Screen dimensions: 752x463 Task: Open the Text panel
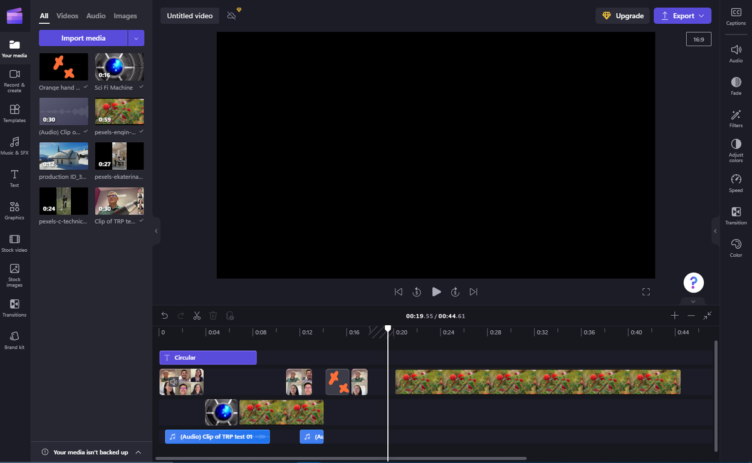tap(14, 179)
